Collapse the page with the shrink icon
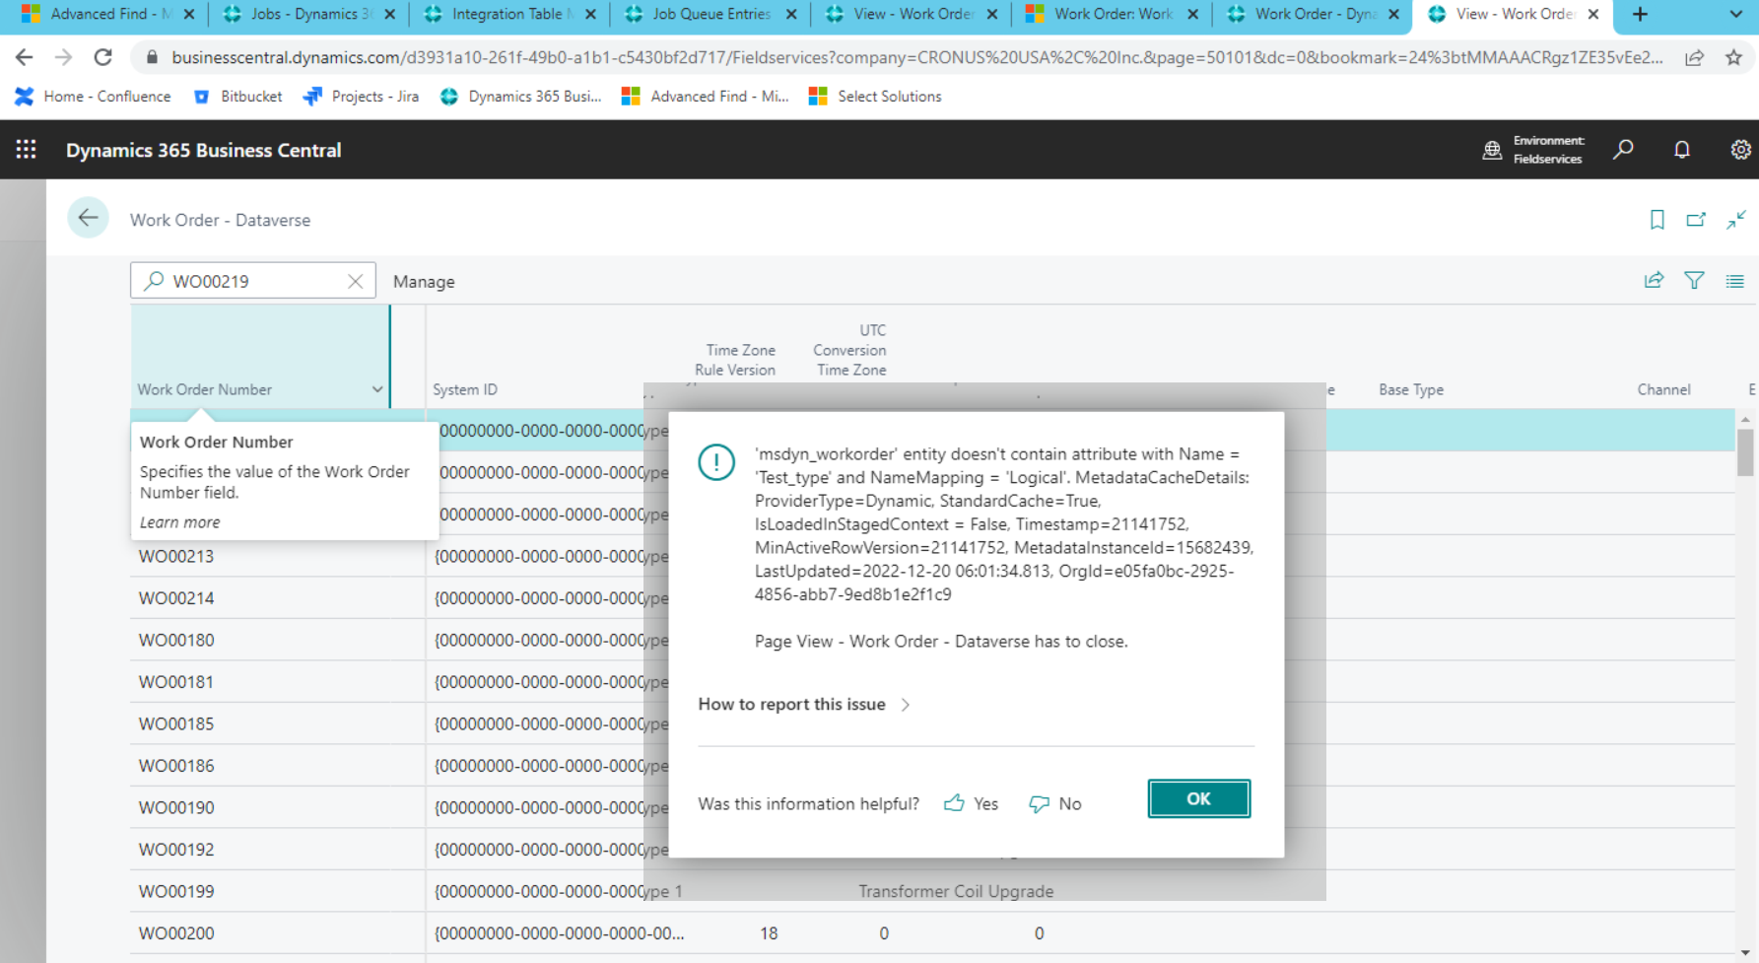1759x963 pixels. (x=1735, y=220)
